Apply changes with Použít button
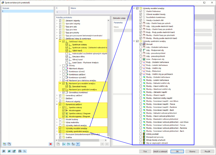The width and height of the screenshot is (216, 155). 207,151
